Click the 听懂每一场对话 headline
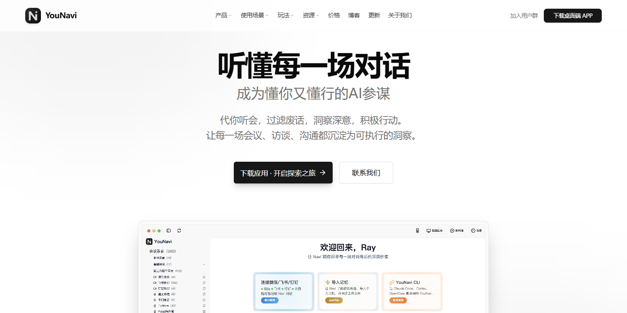The height and width of the screenshot is (313, 627). 313,67
